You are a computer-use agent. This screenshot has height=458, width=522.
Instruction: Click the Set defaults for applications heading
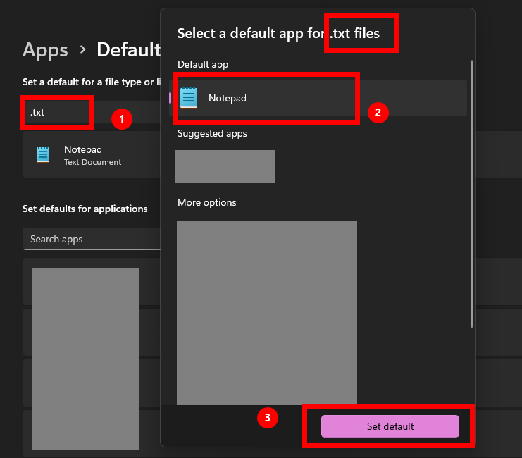pyautogui.click(x=85, y=209)
